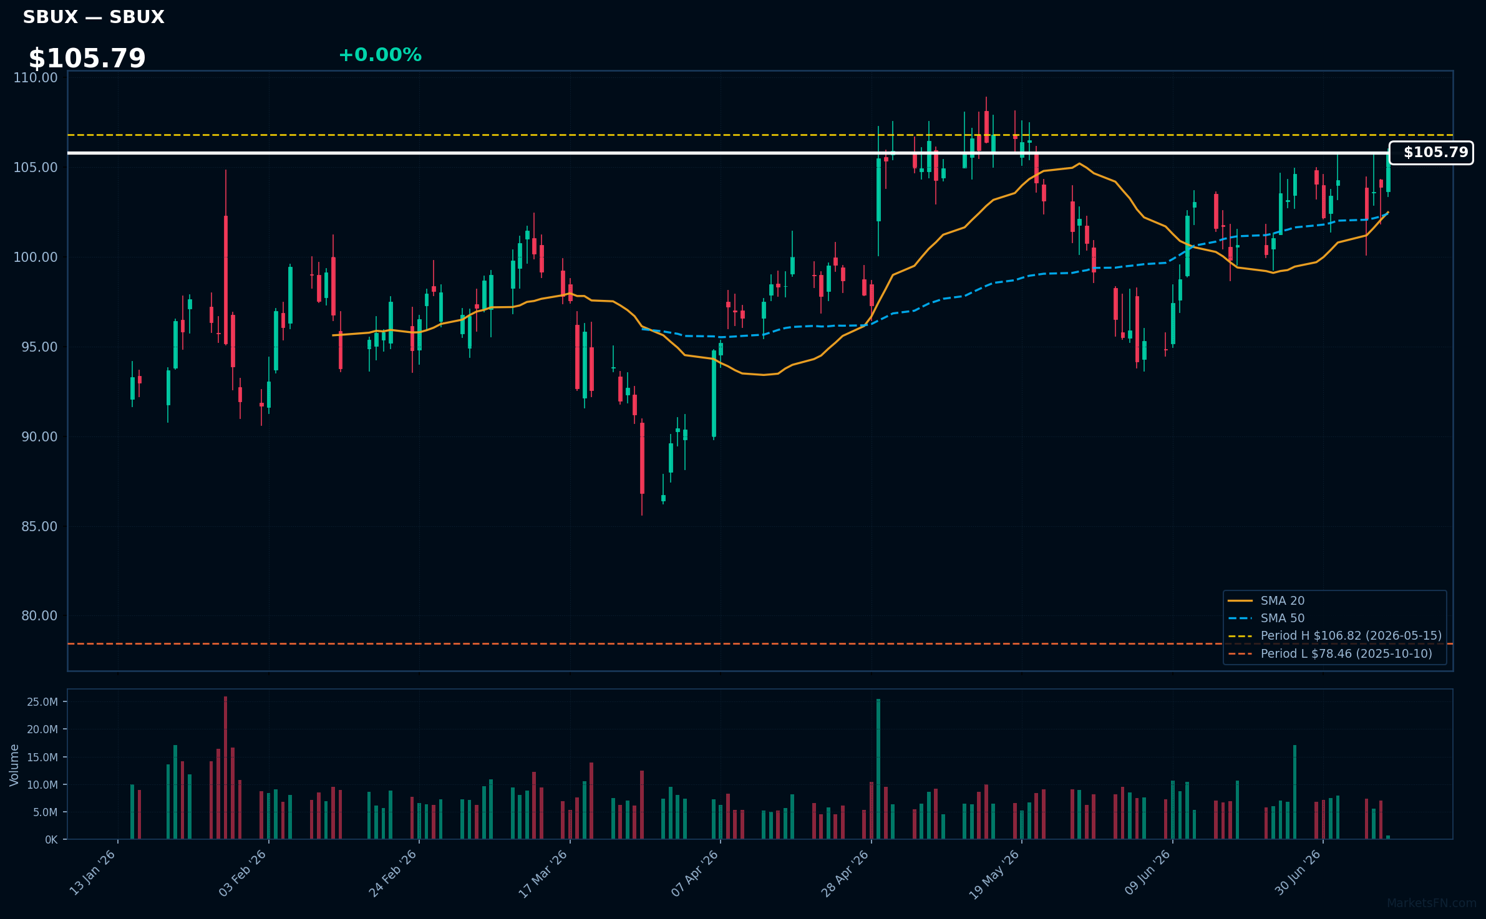
Task: Click the tallest green volume bar near 28 Apr
Action: click(x=878, y=769)
